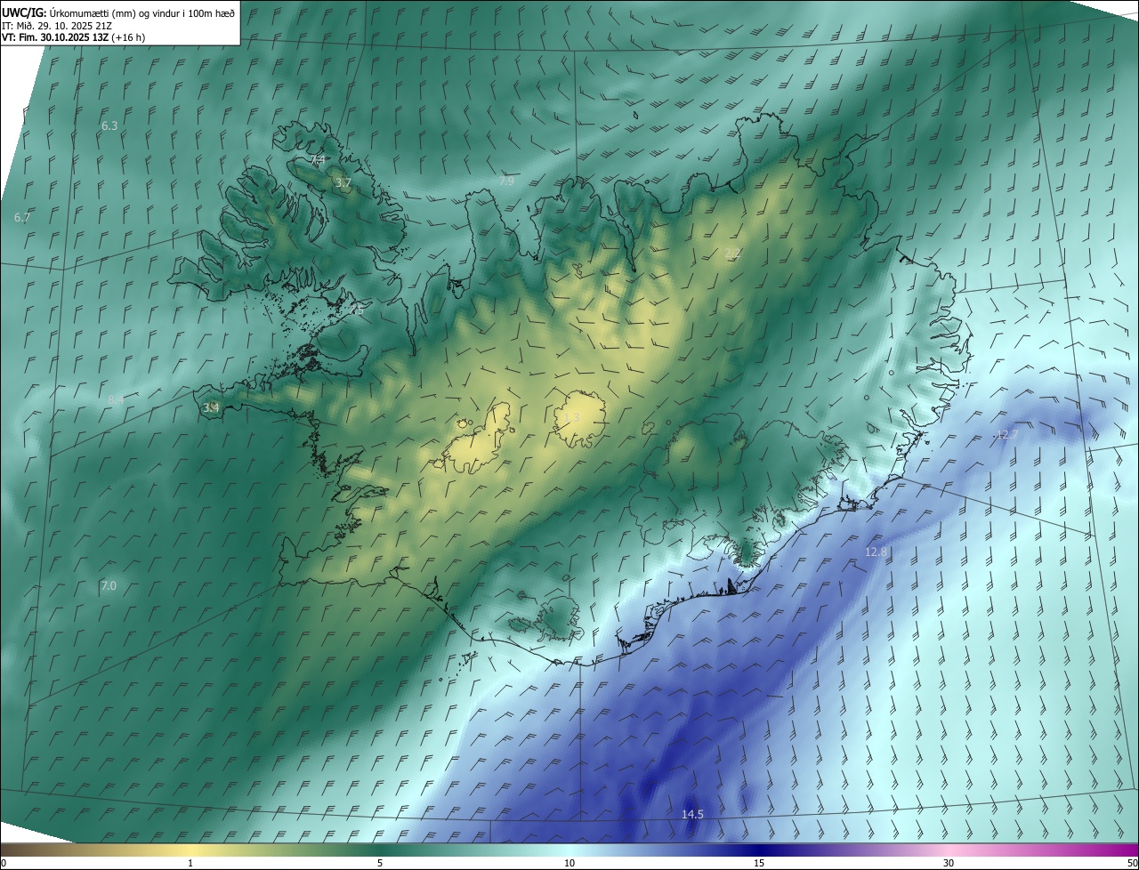Click the 8.4 value label on the map
This screenshot has height=870, width=1139.
[x=116, y=400]
